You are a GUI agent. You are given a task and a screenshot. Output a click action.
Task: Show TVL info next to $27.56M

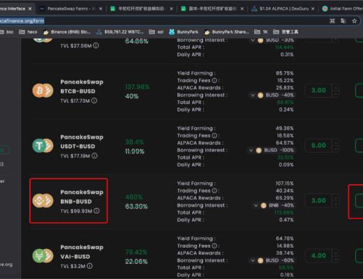(x=96, y=45)
